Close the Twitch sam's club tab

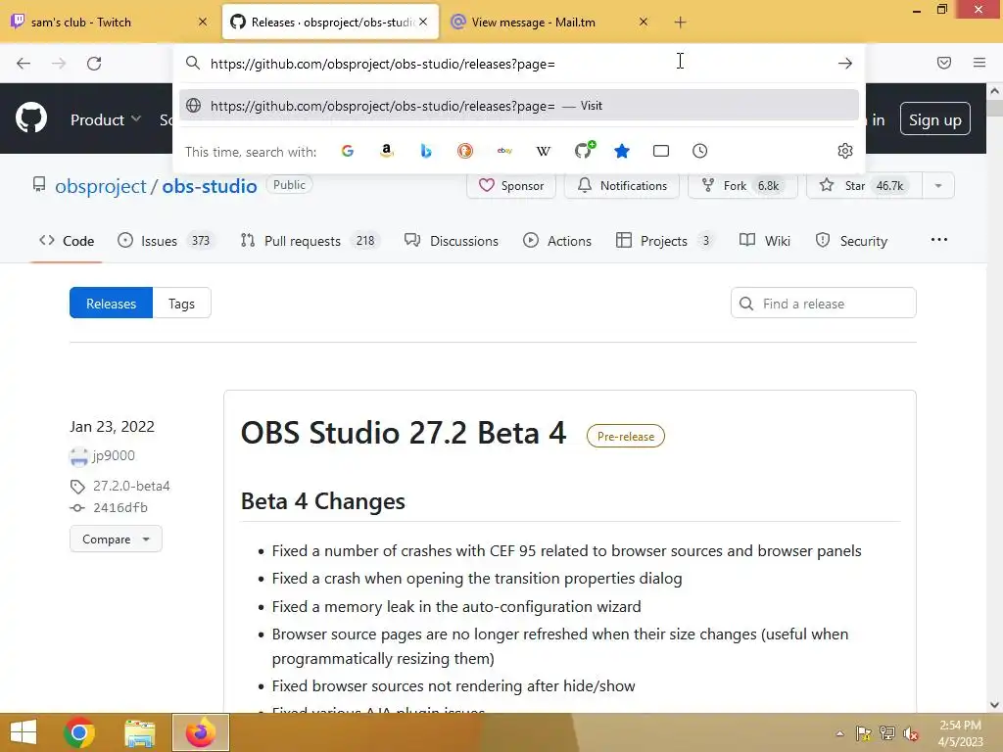[x=203, y=22]
